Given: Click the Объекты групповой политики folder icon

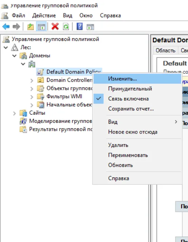Looking at the screenshot, I should point(41,88).
